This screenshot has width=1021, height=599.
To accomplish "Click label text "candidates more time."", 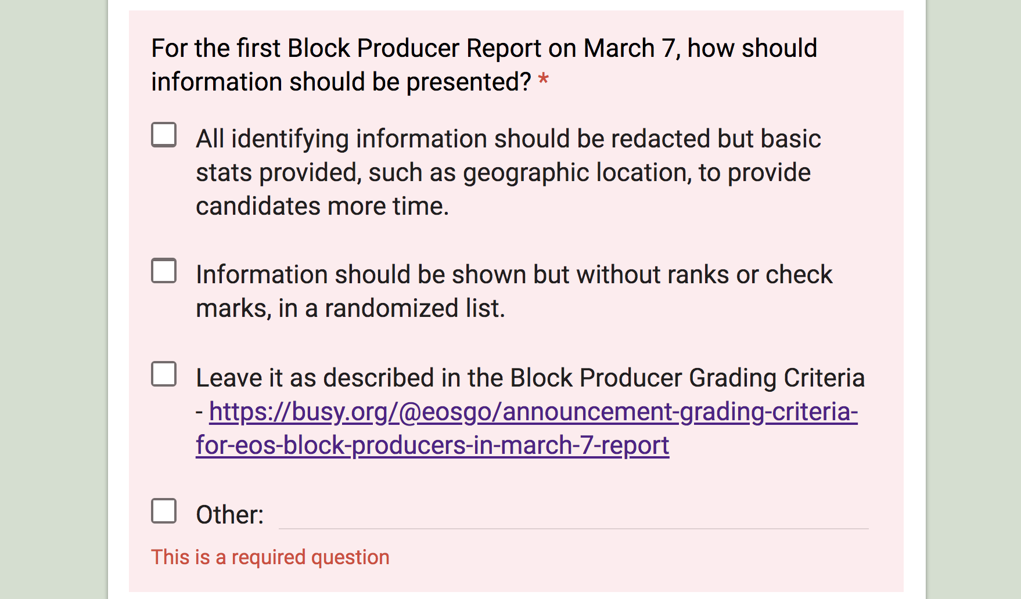I will click(x=322, y=206).
